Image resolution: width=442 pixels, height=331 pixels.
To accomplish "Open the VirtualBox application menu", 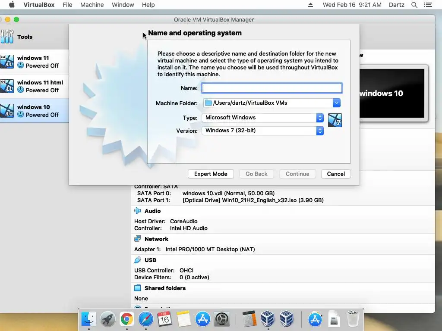I will coord(39,5).
